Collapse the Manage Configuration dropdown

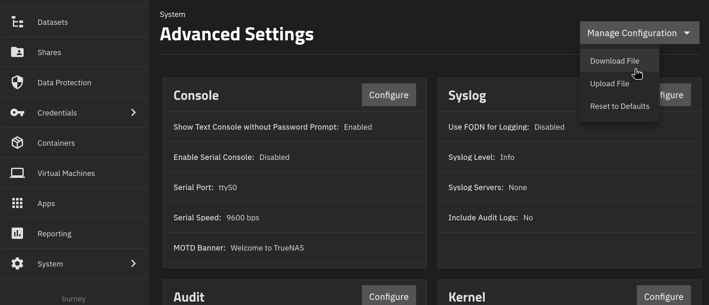pyautogui.click(x=640, y=33)
